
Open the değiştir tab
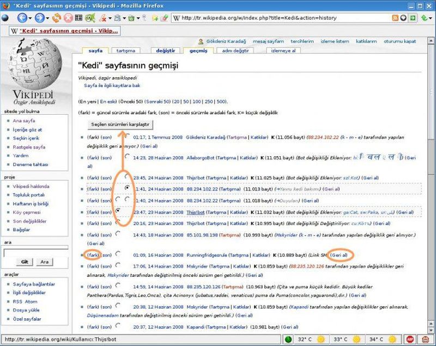click(x=165, y=51)
